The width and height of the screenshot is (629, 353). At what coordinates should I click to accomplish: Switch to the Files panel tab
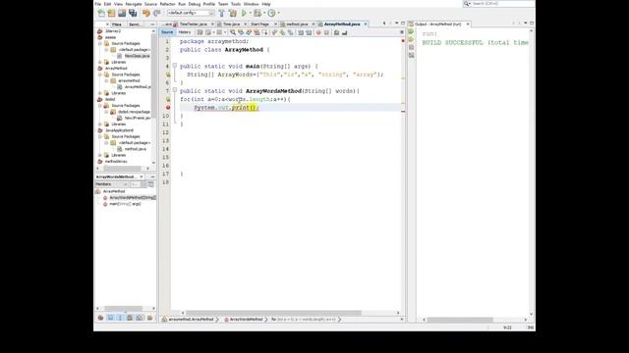(116, 25)
